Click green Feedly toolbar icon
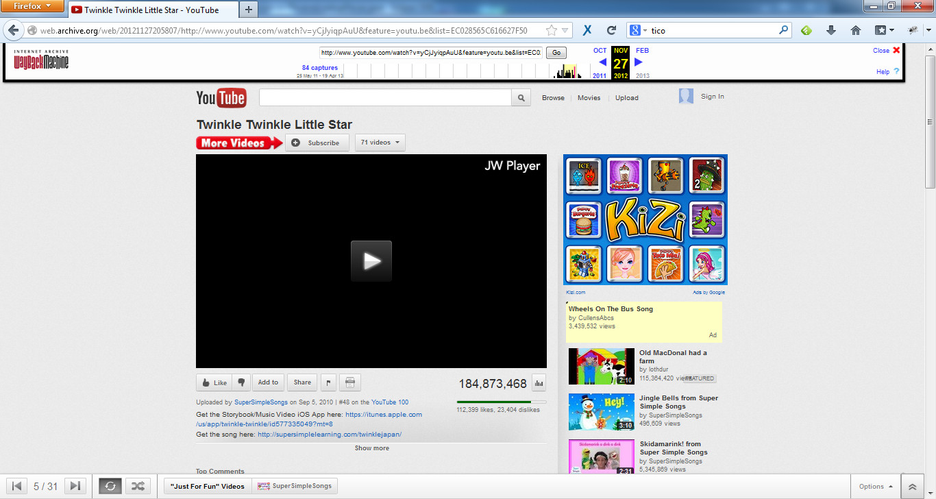Screen dimensions: 936x499 click(x=806, y=30)
